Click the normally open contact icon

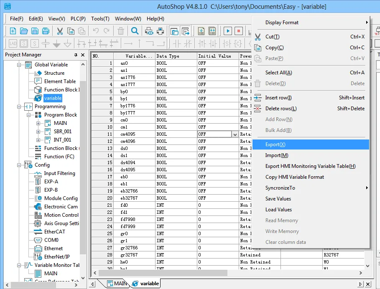[177, 43]
